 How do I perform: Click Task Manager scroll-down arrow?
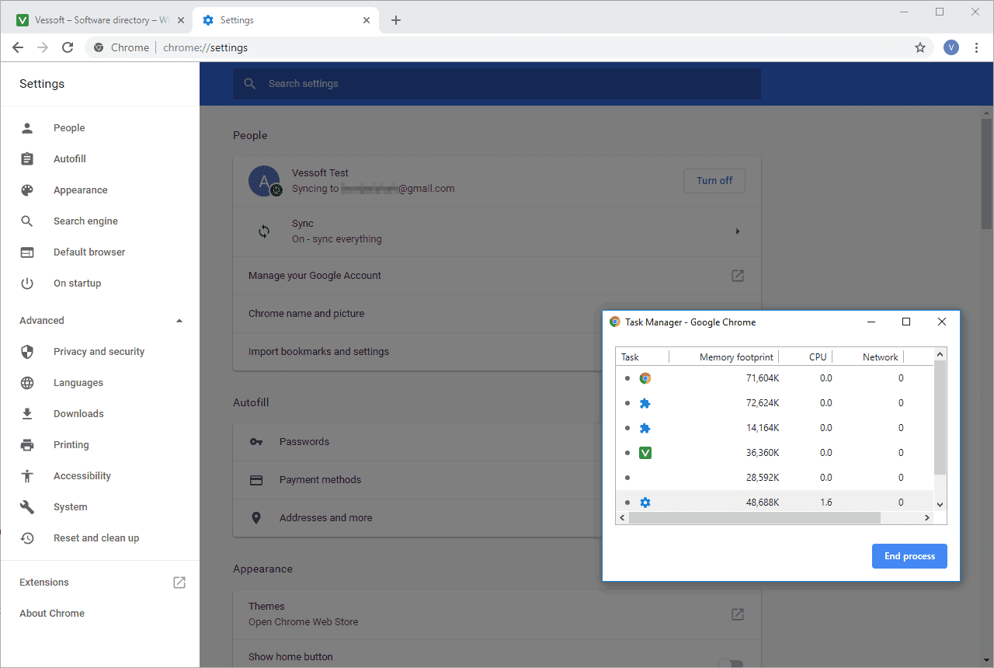(940, 505)
